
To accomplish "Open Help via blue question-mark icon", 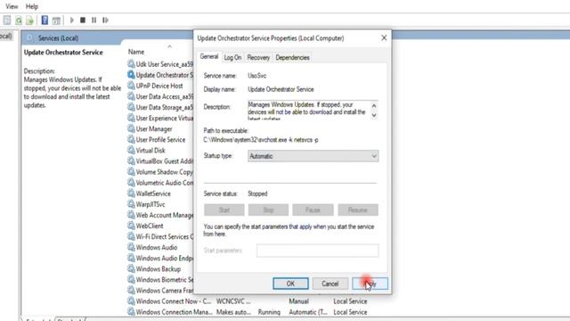I will click(45, 20).
